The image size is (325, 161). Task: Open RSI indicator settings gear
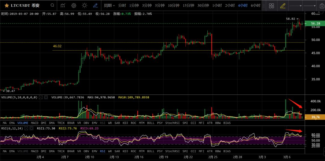coord(26,128)
